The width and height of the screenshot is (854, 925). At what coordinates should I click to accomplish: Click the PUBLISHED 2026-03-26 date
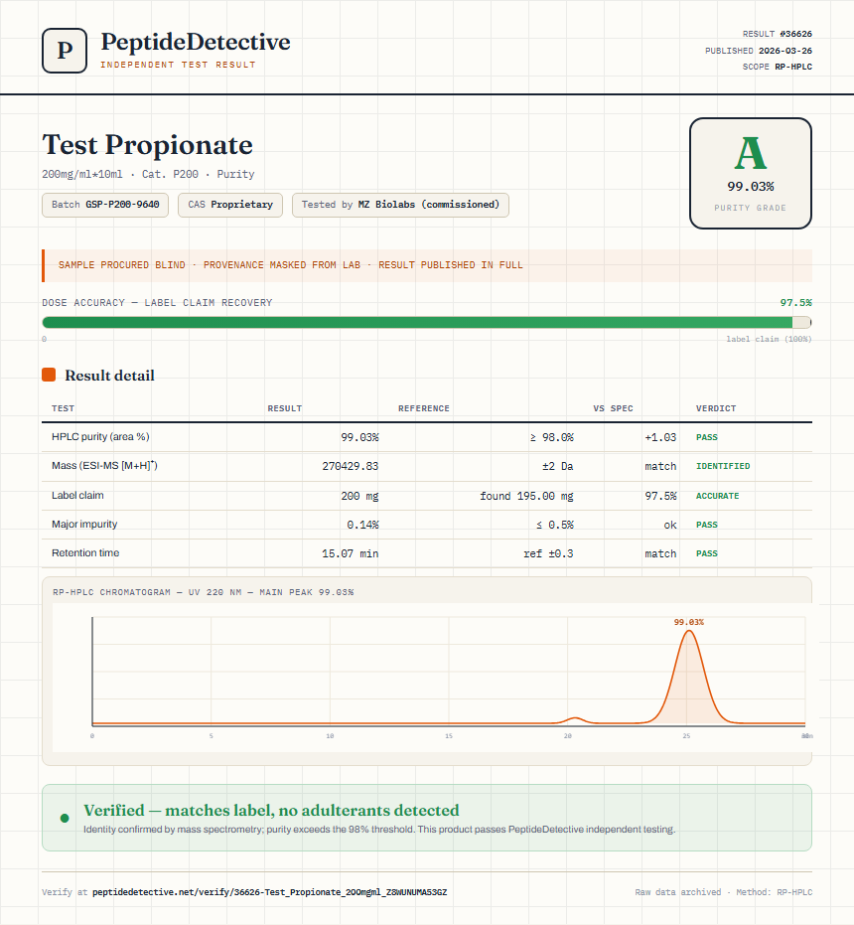(x=759, y=51)
